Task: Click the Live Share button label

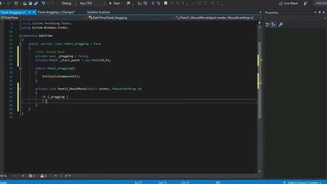Action: pos(291,4)
